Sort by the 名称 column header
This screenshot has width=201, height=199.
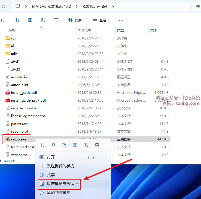(12, 30)
